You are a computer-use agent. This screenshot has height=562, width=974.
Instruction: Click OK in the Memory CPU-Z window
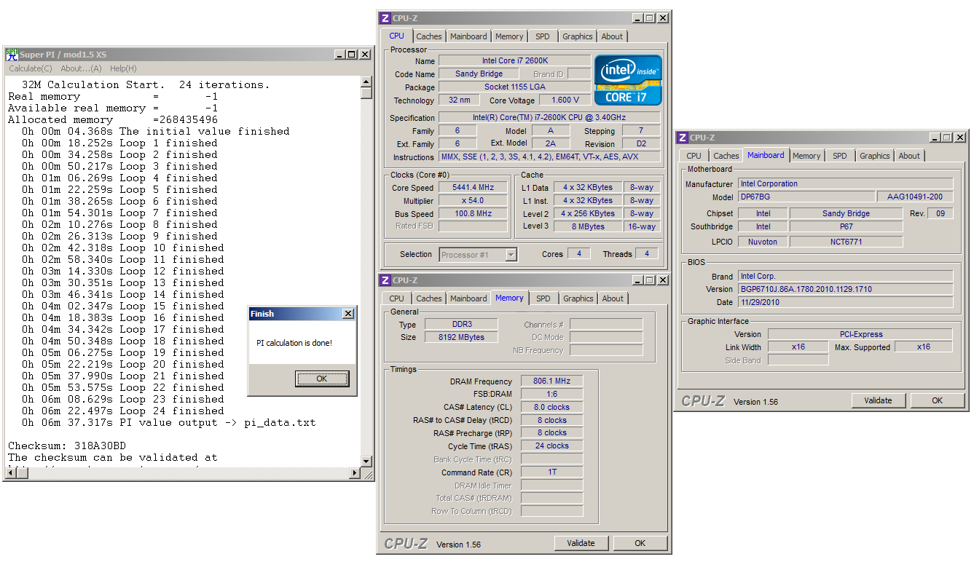640,543
